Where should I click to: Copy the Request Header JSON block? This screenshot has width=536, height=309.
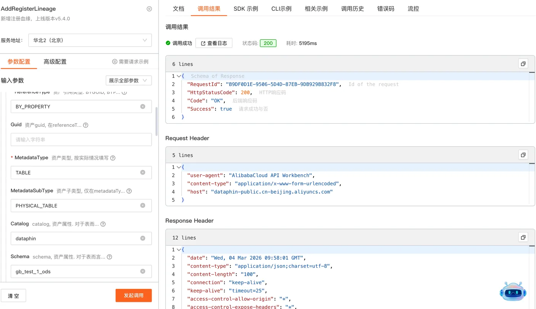[523, 155]
